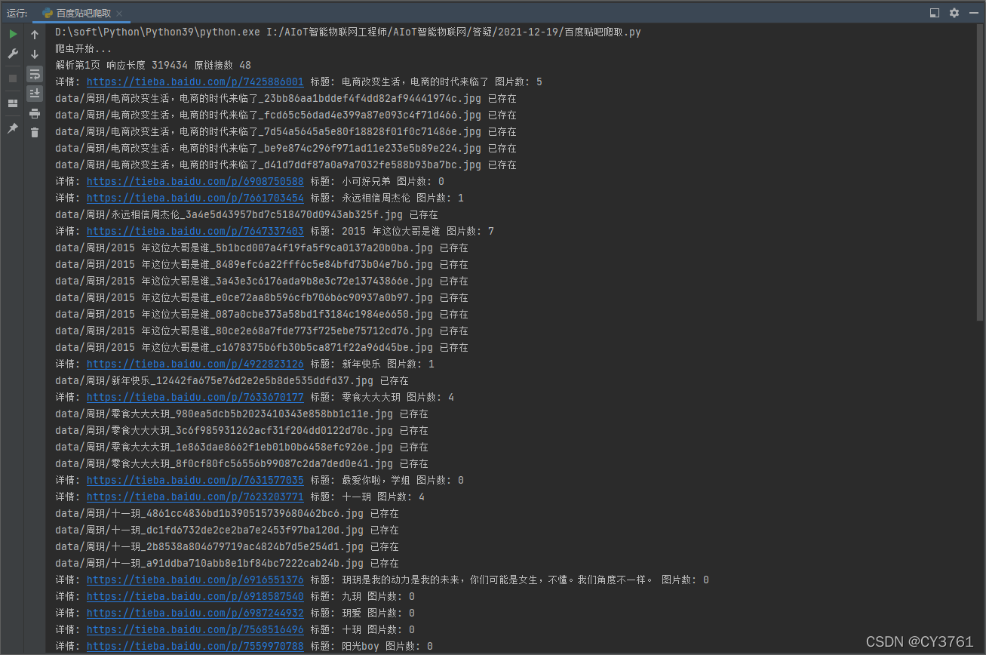Viewport: 986px width, 655px height.
Task: Restore the layout using the panels icon
Action: [13, 103]
